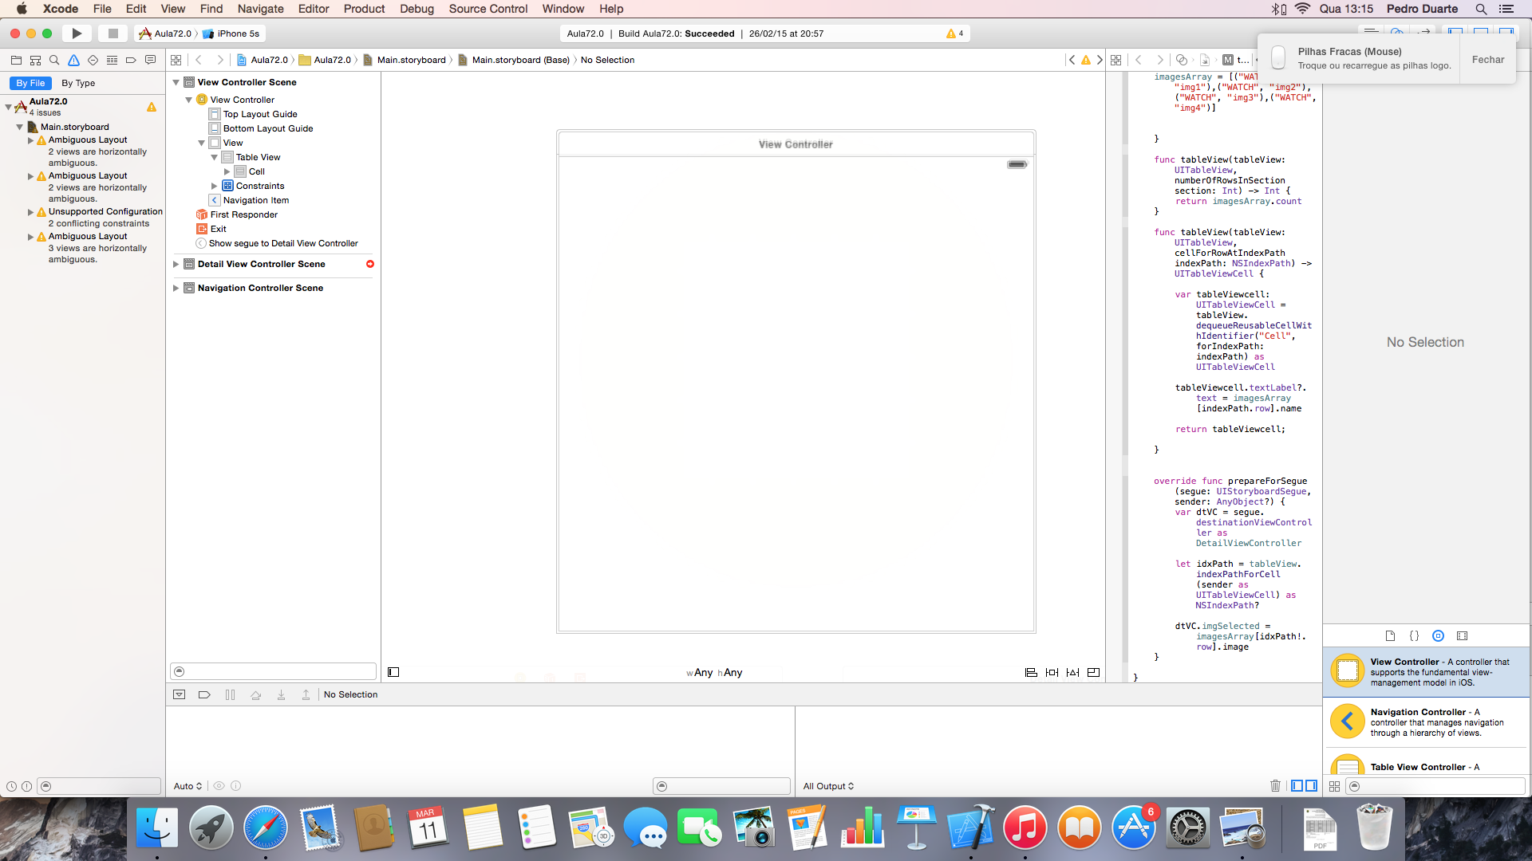
Task: Open the Debug menu
Action: 417,9
